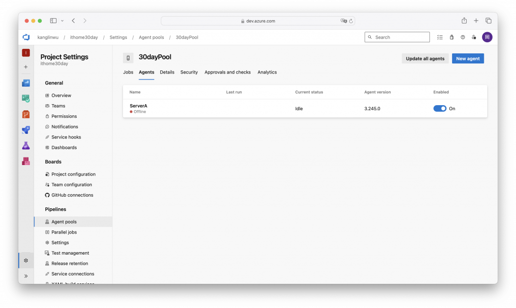Click the Search box
The image size is (516, 308).
(397, 37)
